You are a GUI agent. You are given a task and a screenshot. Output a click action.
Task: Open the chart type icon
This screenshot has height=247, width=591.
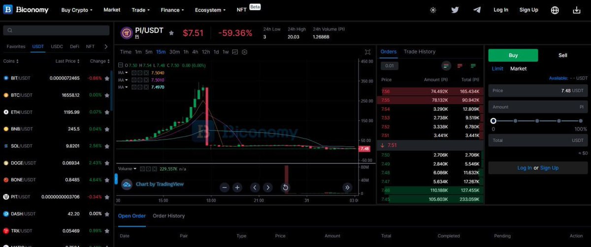(235, 52)
